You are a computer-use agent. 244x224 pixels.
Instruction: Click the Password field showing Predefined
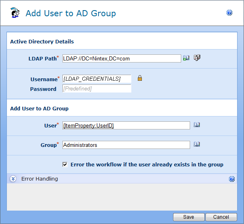96,88
